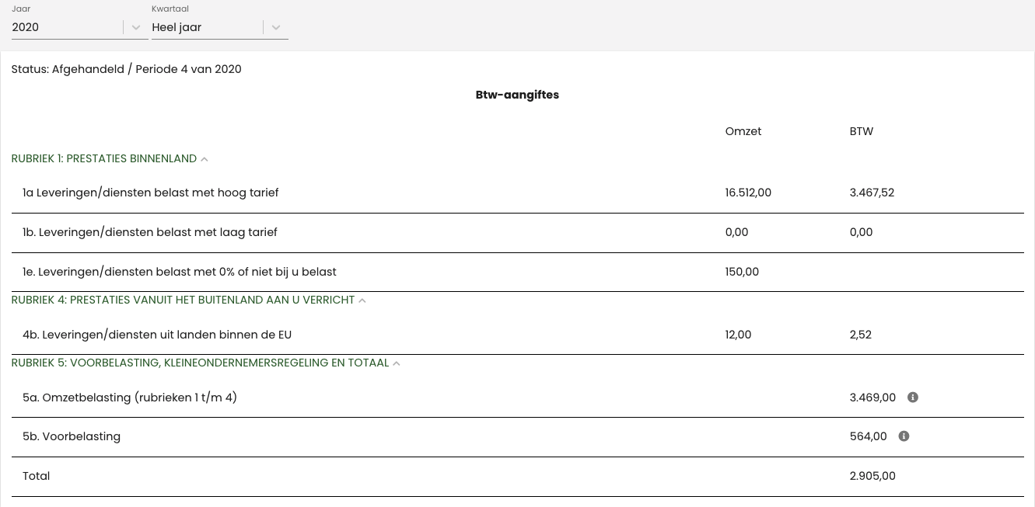Click the 5b Voorbelasting value 564,00

coord(868,436)
